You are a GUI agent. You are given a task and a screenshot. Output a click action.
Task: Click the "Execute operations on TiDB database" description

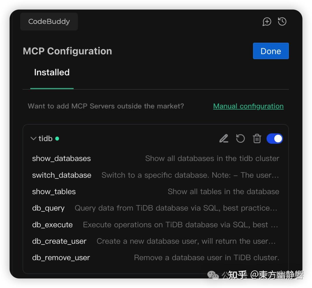pyautogui.click(x=181, y=225)
